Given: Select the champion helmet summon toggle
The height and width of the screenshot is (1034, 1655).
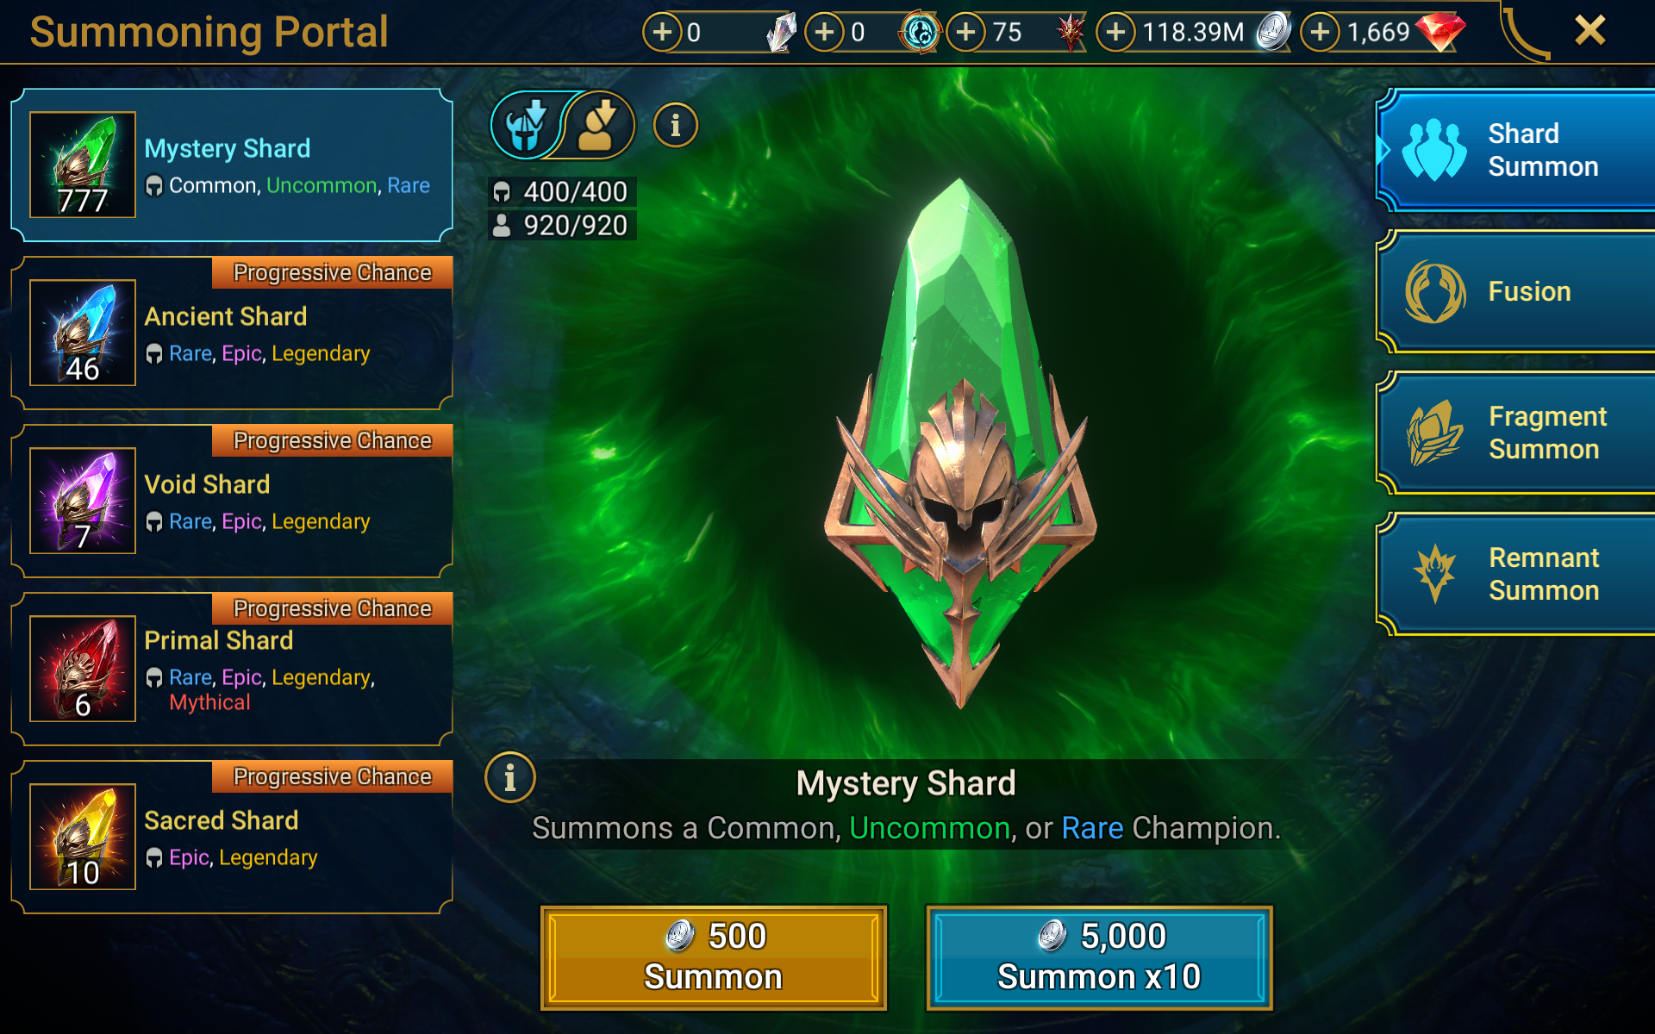Looking at the screenshot, I should click(x=526, y=126).
